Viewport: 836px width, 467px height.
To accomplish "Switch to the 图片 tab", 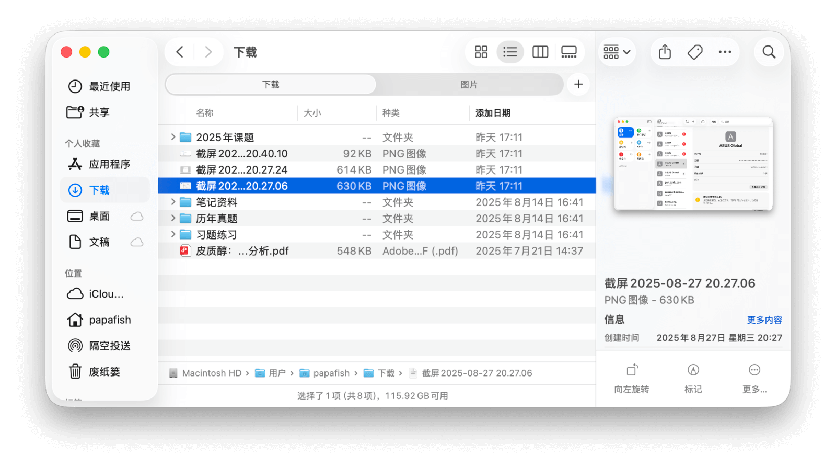I will pos(469,85).
